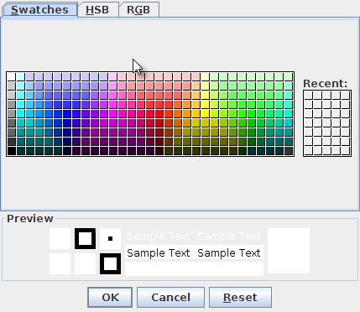Click the Cancel button
Viewport: 360px width, 312px height.
pyautogui.click(x=170, y=297)
